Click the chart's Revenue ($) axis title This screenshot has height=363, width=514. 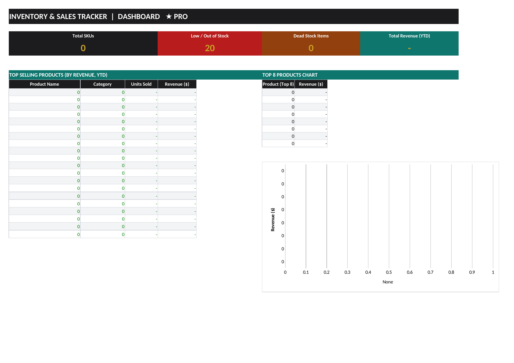click(273, 220)
